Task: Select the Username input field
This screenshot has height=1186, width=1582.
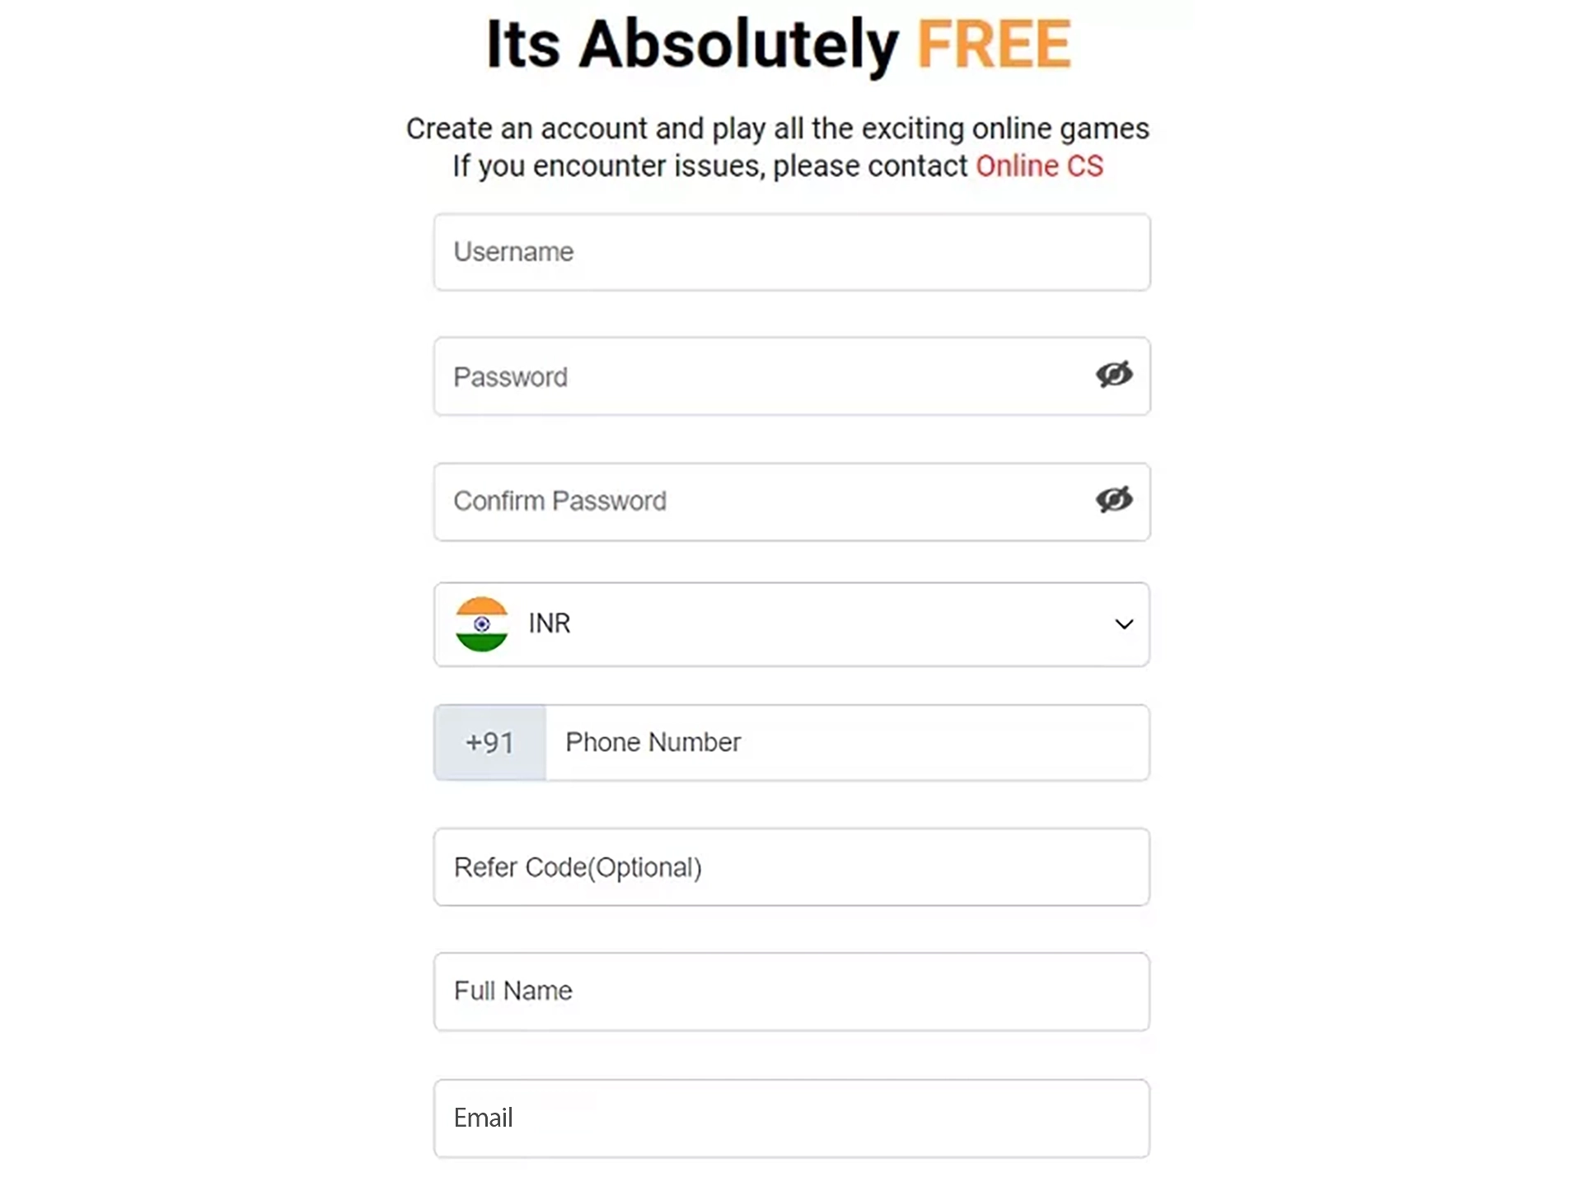Action: pyautogui.click(x=791, y=252)
